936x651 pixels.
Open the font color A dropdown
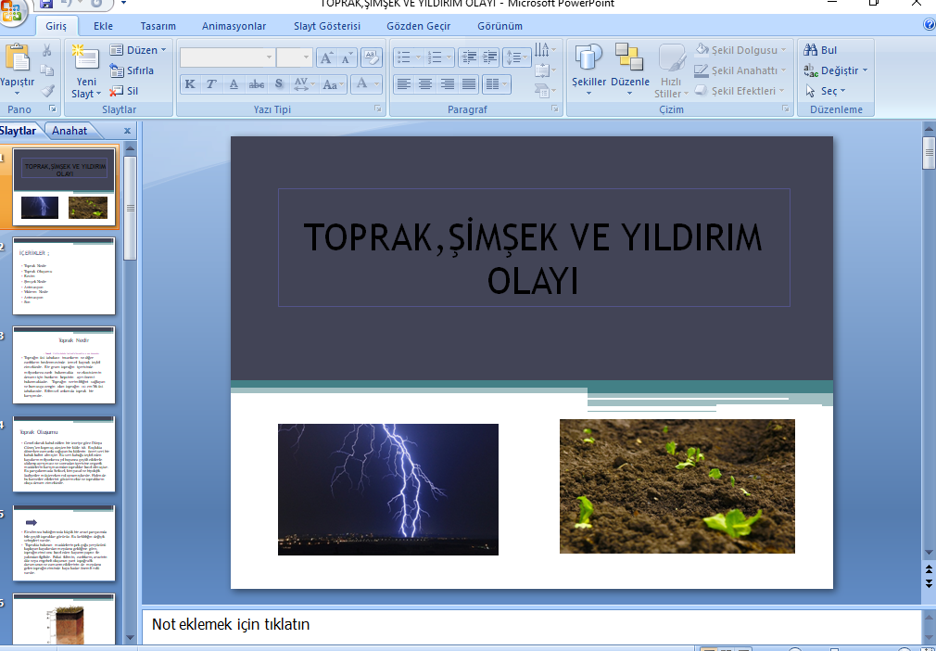point(366,84)
